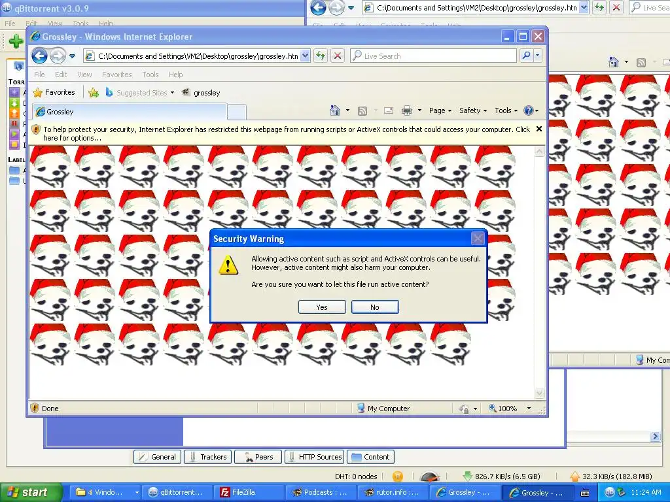Click the Live Search field in front window

click(434, 56)
